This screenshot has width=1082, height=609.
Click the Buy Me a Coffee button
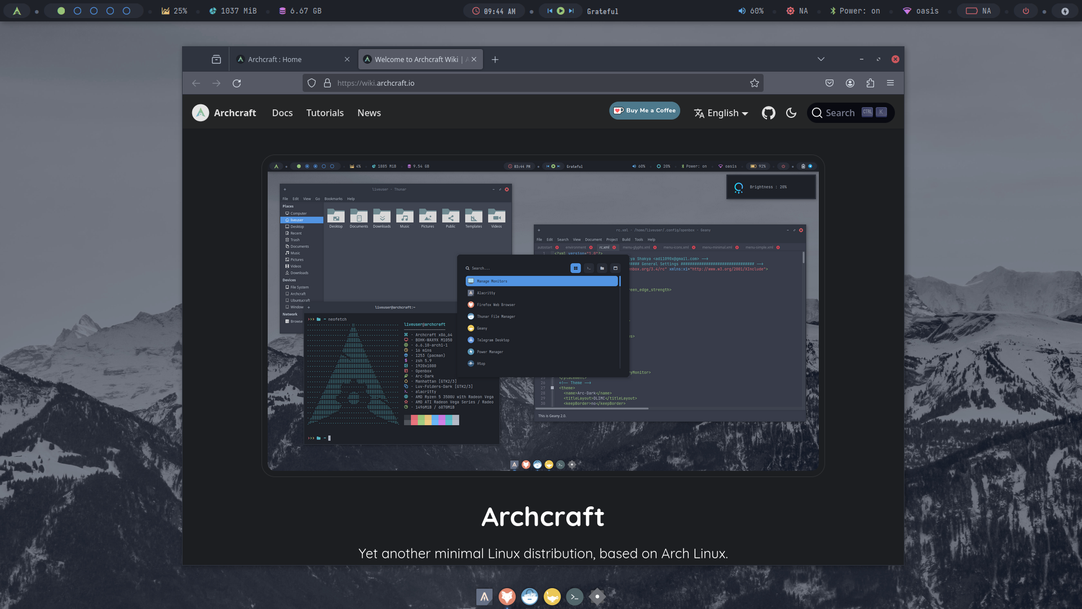click(x=645, y=111)
